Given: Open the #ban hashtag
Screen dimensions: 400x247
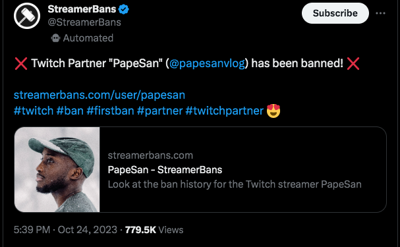Looking at the screenshot, I should point(70,111).
